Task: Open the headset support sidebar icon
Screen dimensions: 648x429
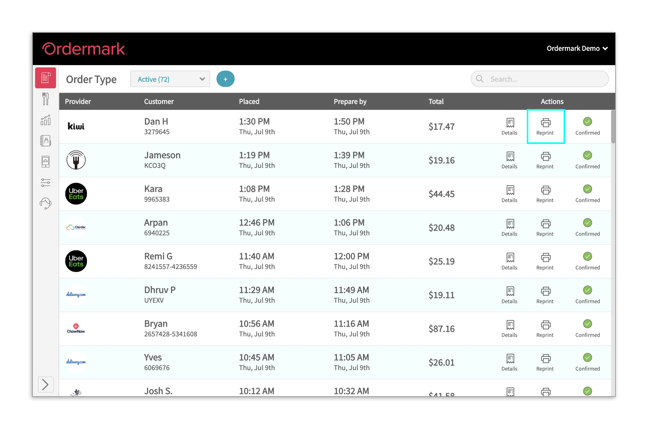Action: [x=46, y=203]
